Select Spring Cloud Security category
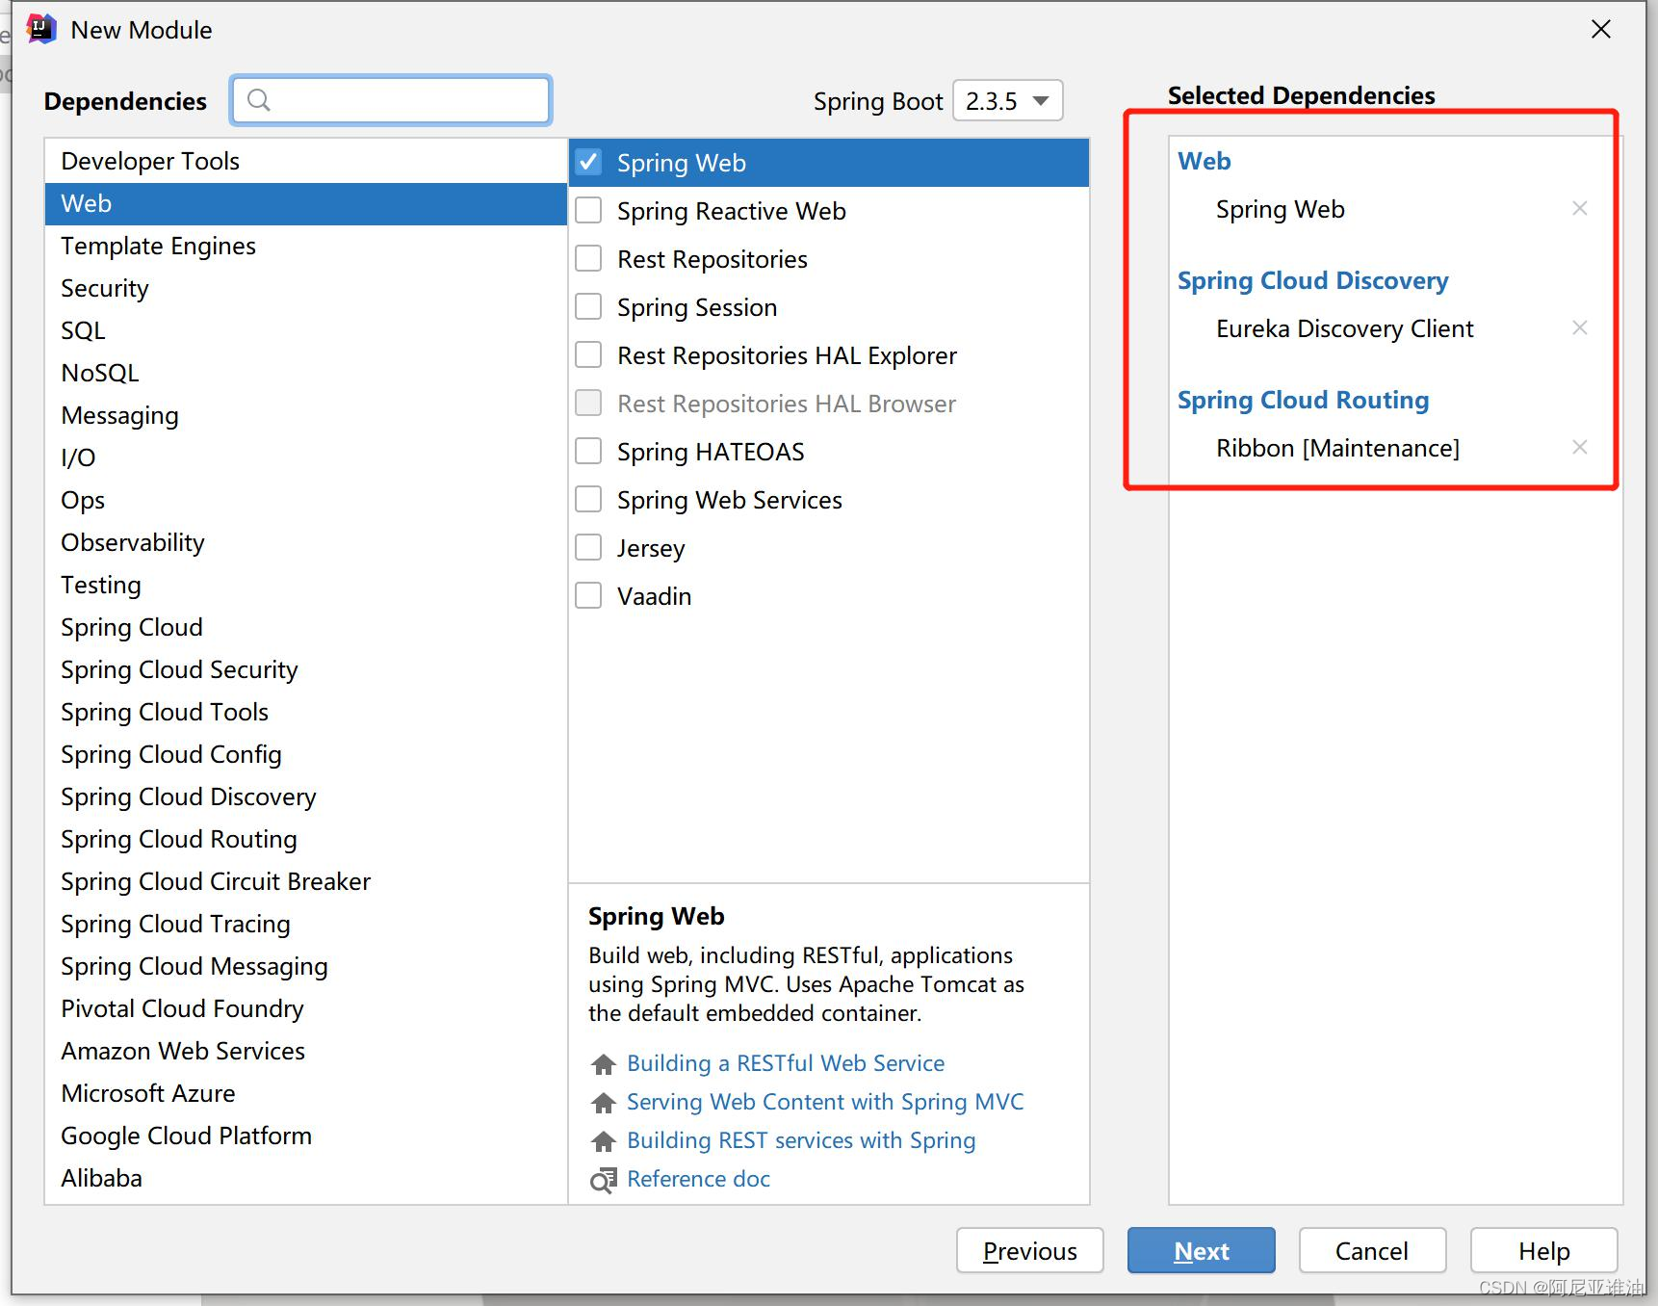Screen dimensions: 1658x1306 coord(306,669)
